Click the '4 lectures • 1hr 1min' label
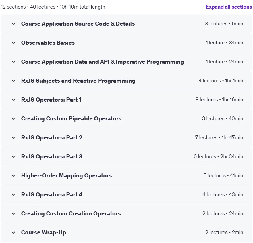This screenshot has height=243, width=253. [221, 81]
